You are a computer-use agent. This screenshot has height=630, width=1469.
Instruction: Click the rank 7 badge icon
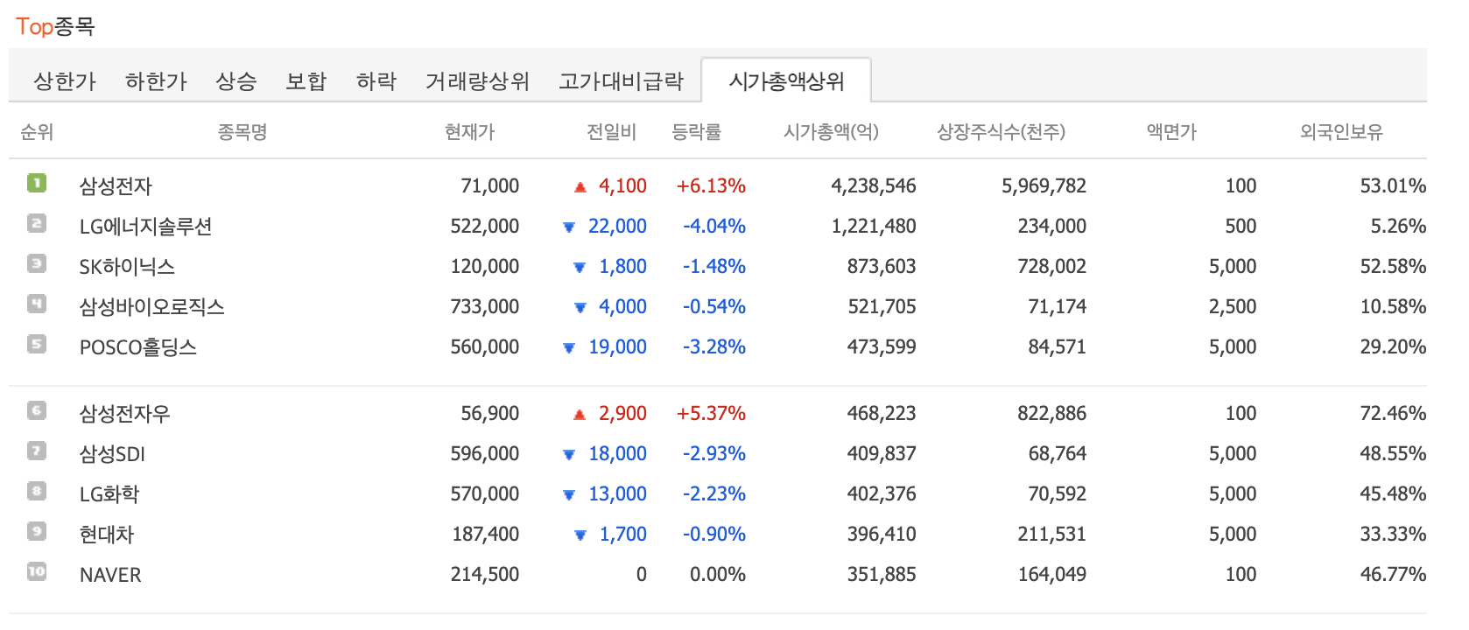click(x=37, y=451)
